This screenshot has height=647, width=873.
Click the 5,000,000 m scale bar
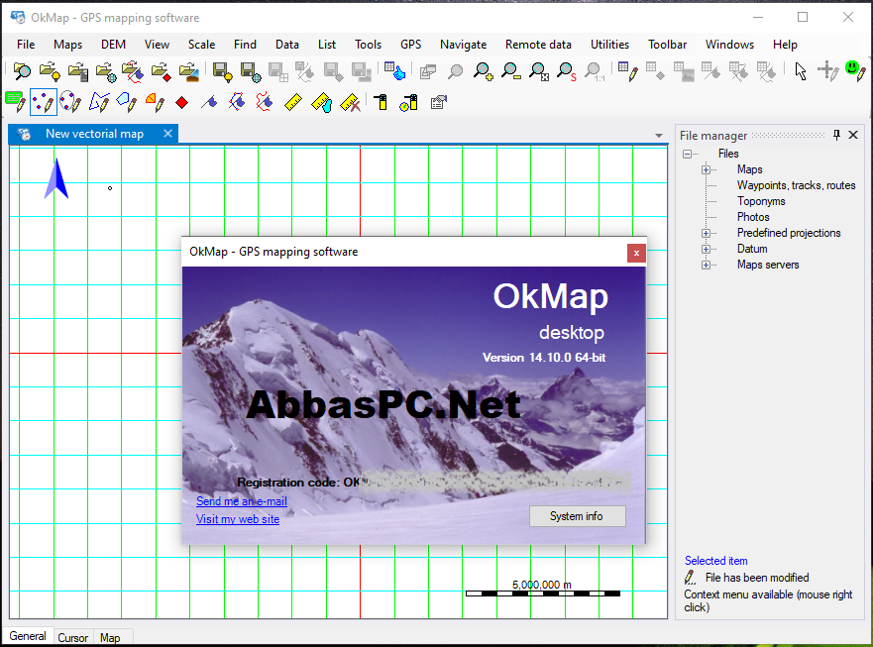click(x=542, y=590)
